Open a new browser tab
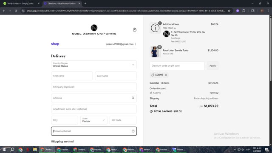Screen dimensions: 272x153 85,3
